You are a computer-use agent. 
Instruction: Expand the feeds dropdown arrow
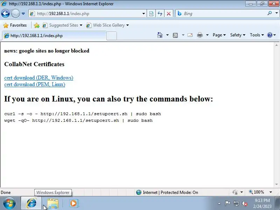183,35
